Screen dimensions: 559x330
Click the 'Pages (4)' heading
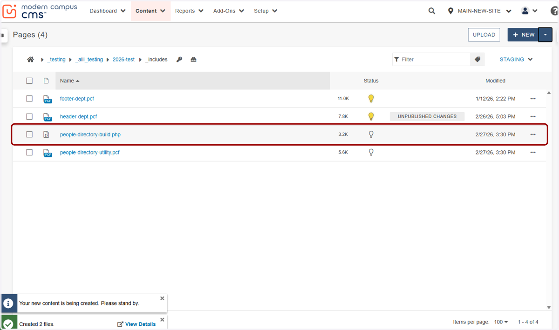click(30, 35)
